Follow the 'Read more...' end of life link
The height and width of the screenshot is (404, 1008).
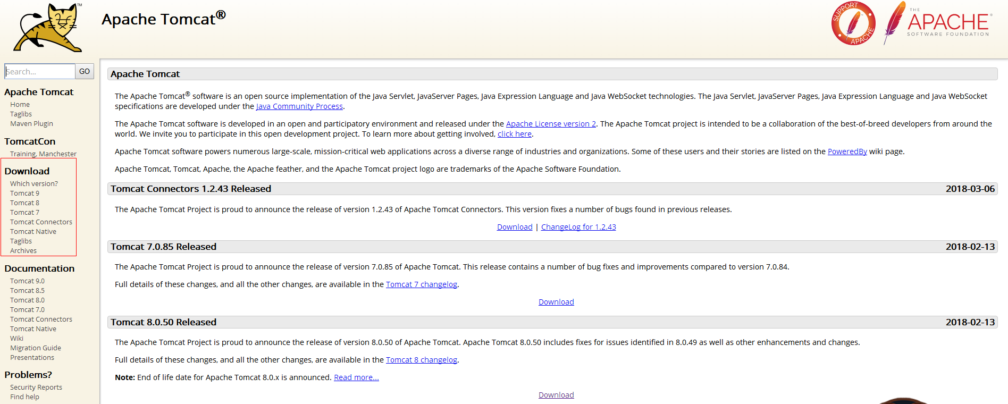point(356,377)
